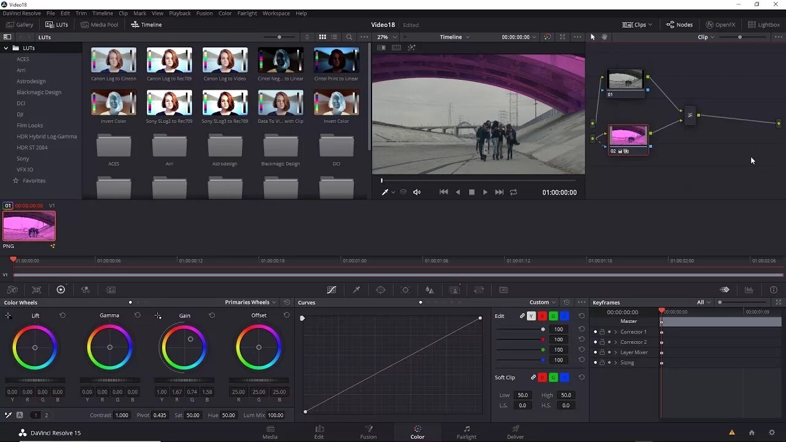Open the Primaries Wheels mode dropdown
This screenshot has height=442, width=786.
coord(251,302)
